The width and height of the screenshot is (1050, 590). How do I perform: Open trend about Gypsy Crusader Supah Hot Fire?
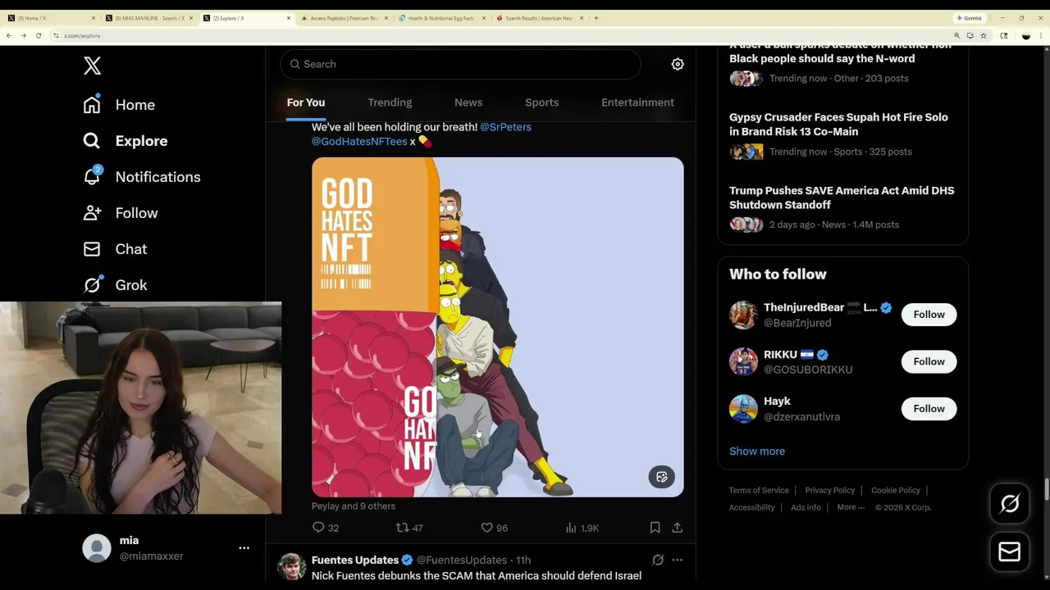[842, 136]
